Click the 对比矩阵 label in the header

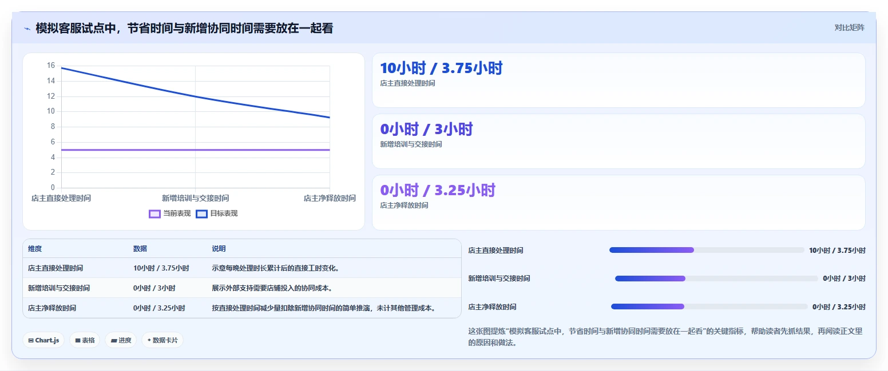click(x=849, y=27)
